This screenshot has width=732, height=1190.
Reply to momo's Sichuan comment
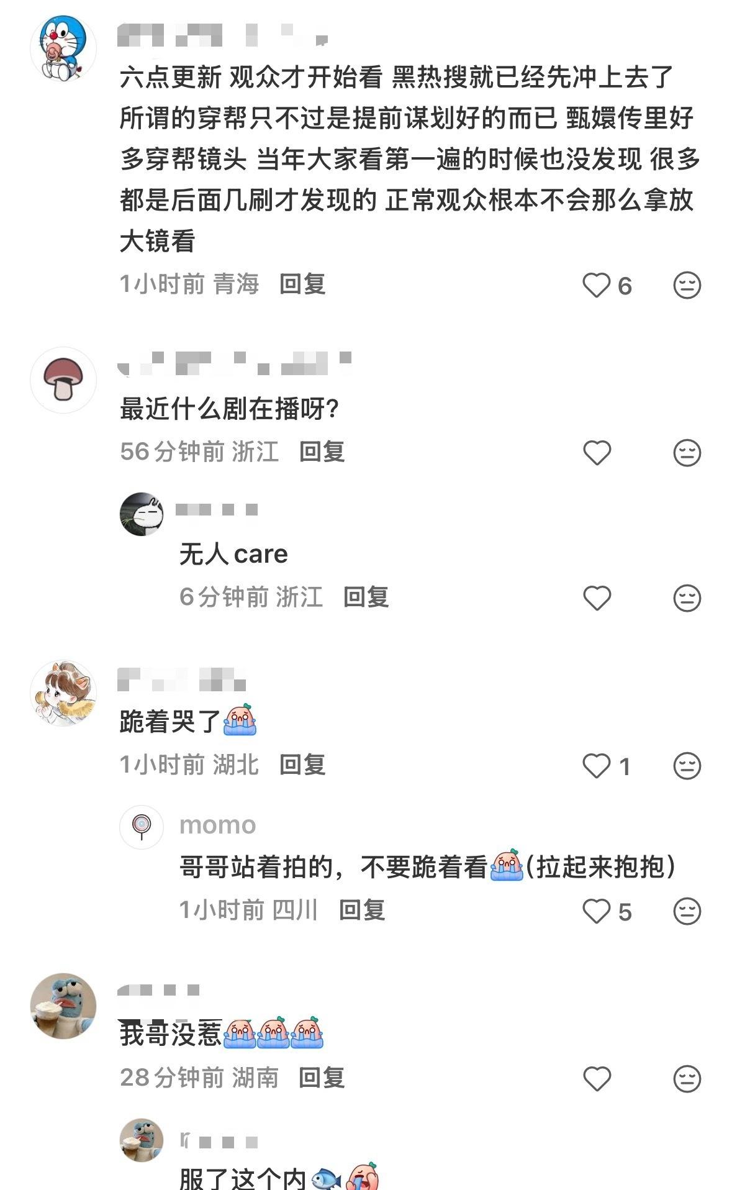(x=362, y=910)
